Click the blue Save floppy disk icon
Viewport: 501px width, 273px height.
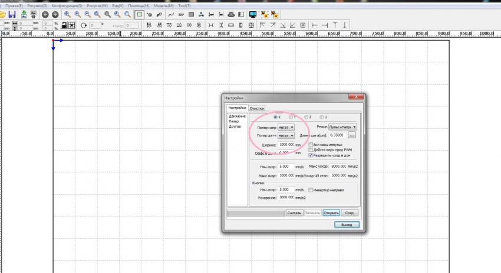click(12, 14)
